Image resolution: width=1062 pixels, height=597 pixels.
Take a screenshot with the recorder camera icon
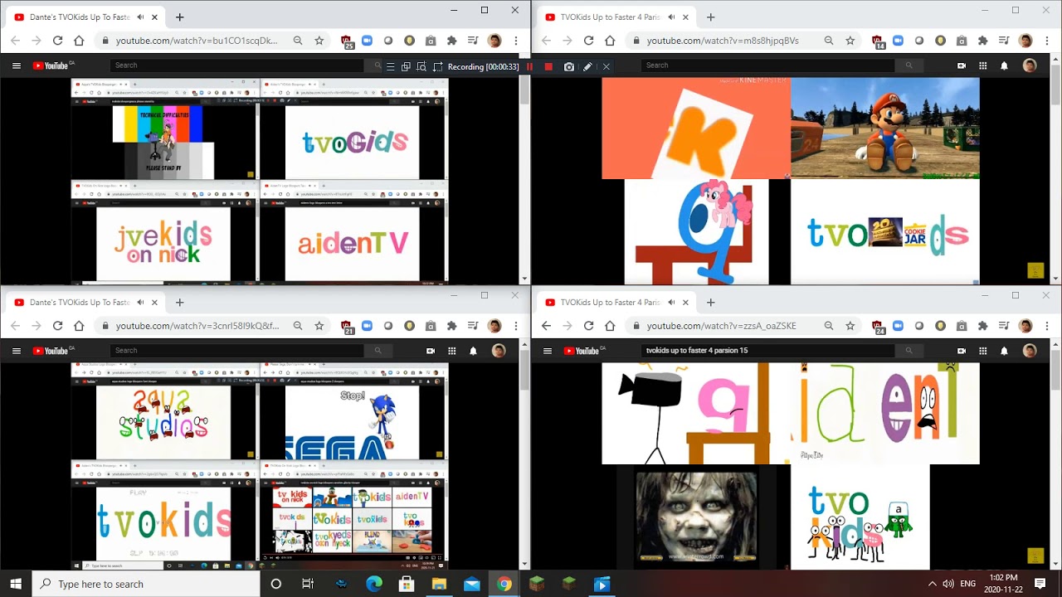(x=569, y=66)
